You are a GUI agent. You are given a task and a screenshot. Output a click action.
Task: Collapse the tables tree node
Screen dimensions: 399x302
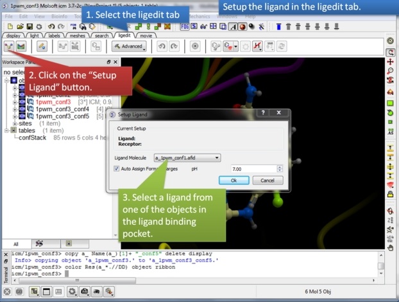[x=6, y=130]
